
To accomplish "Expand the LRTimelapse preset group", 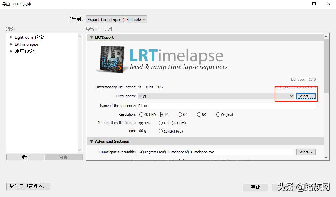I will tap(11, 44).
